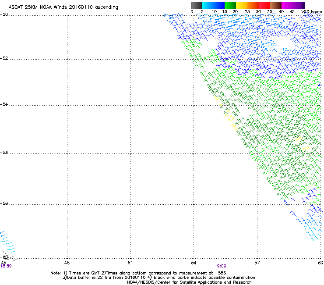Select the green 15-20 knots color segment
324x285 pixels.
click(230, 5)
